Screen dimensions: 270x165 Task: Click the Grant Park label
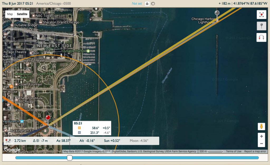click(45, 74)
